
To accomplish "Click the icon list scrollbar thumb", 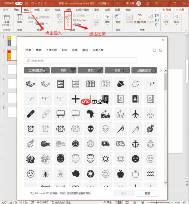I will pyautogui.click(x=166, y=82).
